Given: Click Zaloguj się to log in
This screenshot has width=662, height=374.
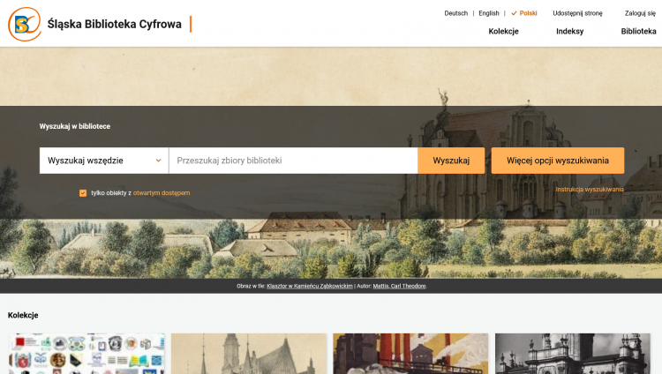Looking at the screenshot, I should (640, 13).
